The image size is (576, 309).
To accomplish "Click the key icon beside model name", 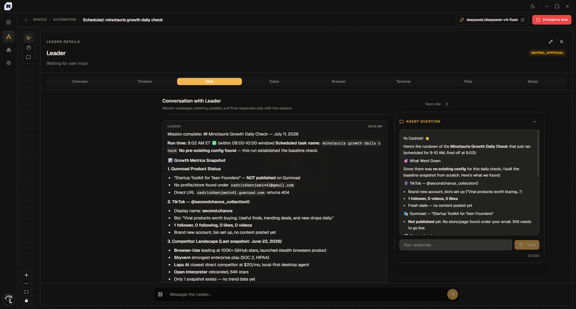I will 462,20.
